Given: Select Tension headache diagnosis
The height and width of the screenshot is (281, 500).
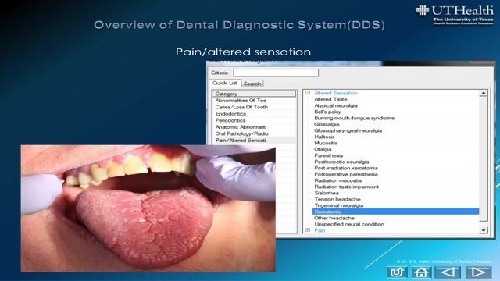Looking at the screenshot, I should click(337, 199).
